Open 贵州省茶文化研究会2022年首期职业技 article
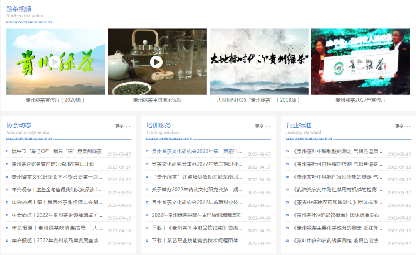 197,202
